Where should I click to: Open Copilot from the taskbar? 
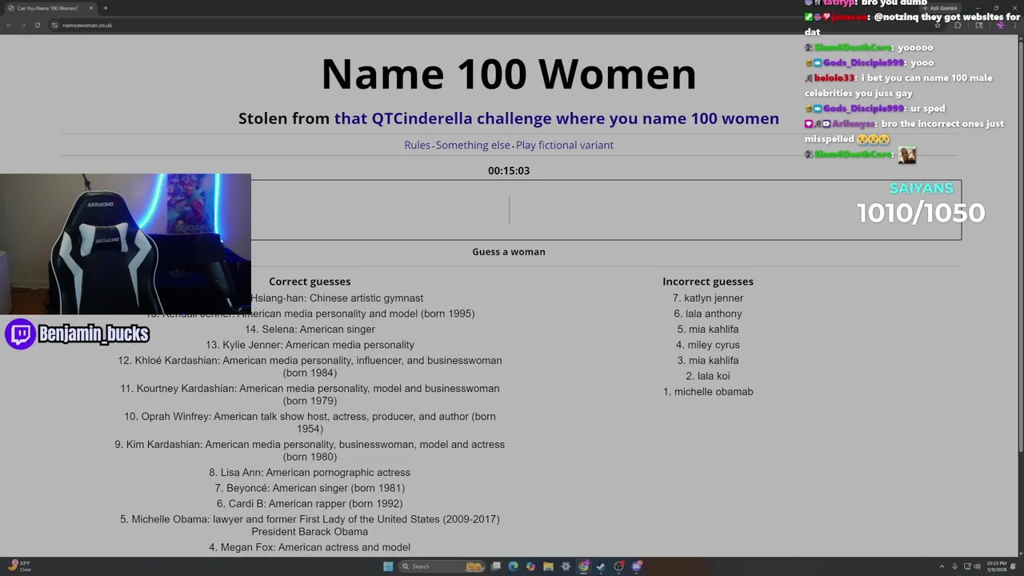(x=530, y=566)
